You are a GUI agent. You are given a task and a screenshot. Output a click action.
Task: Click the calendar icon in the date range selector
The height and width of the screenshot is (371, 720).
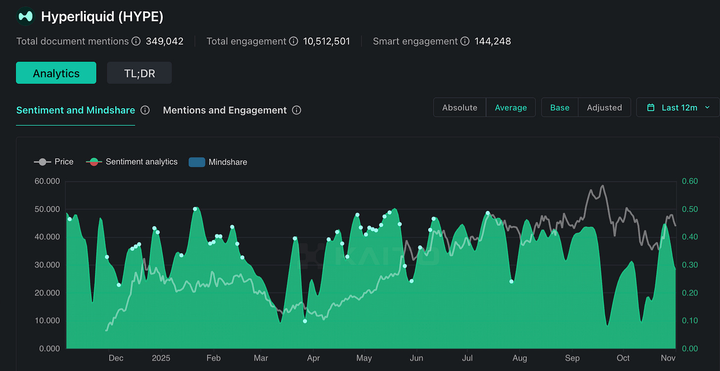(651, 108)
